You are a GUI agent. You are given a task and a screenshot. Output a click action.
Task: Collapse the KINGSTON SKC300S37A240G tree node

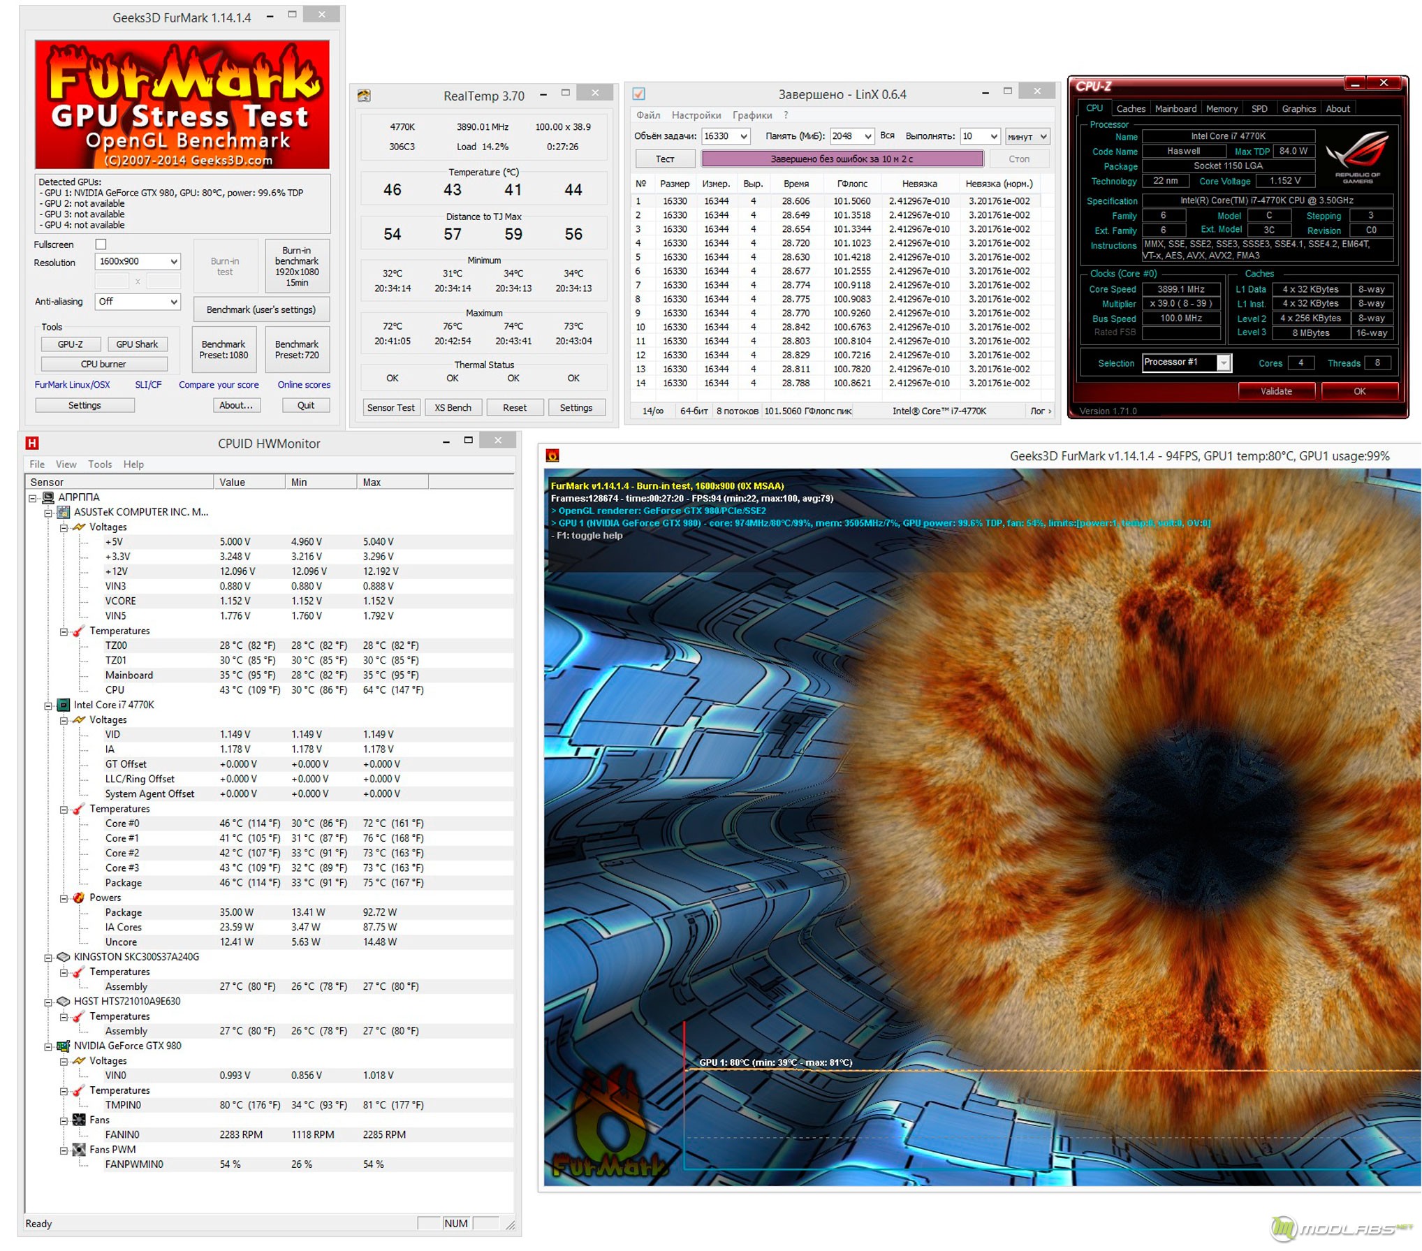pyautogui.click(x=48, y=957)
